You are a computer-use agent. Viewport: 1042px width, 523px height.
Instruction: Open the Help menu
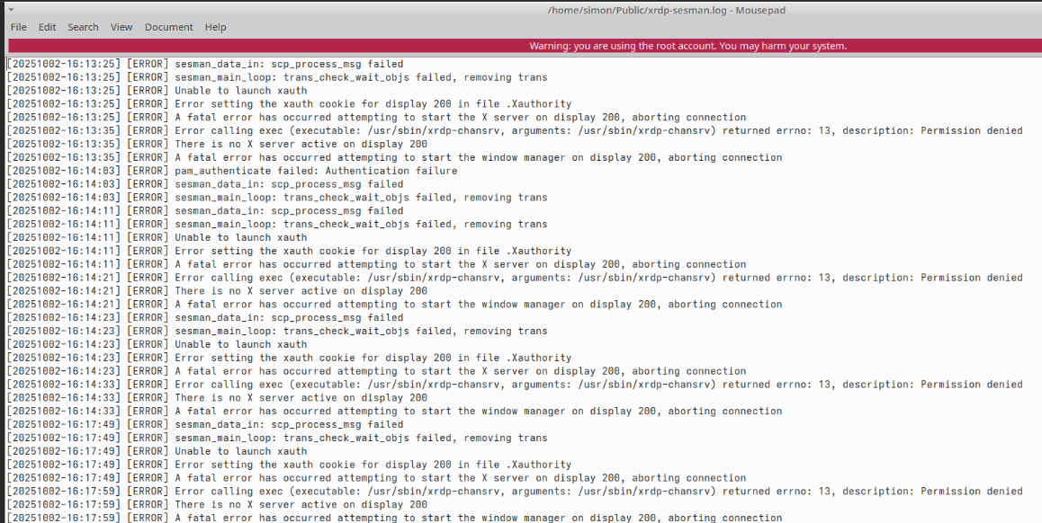tap(215, 27)
